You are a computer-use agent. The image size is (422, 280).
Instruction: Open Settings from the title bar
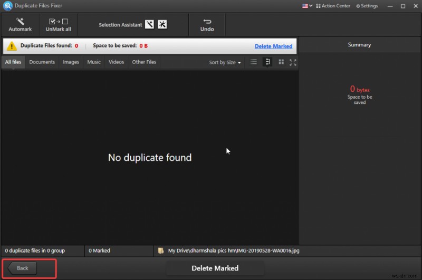pos(367,6)
